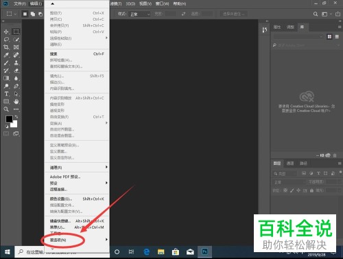Toggle type layer filter in Layers panel
Image resolution: width=343 pixels, height=259 pixels.
click(x=318, y=173)
